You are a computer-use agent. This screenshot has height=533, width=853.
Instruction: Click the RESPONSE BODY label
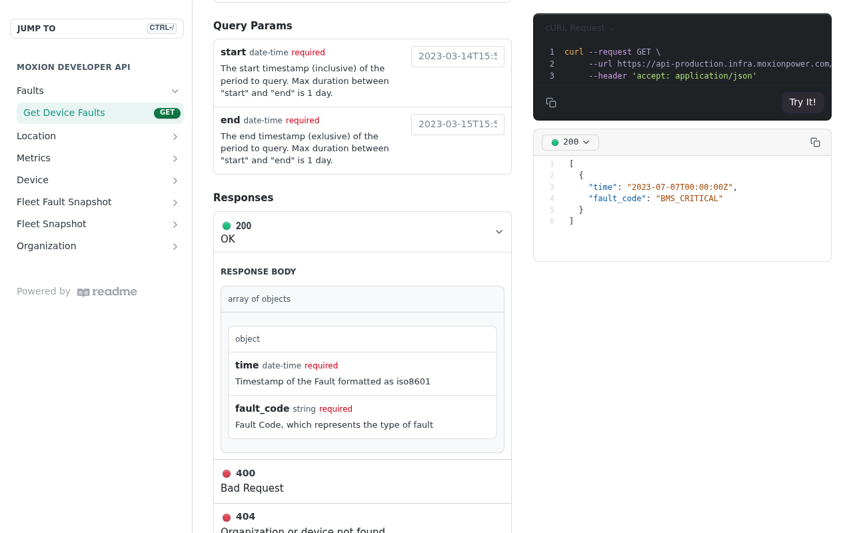click(259, 272)
